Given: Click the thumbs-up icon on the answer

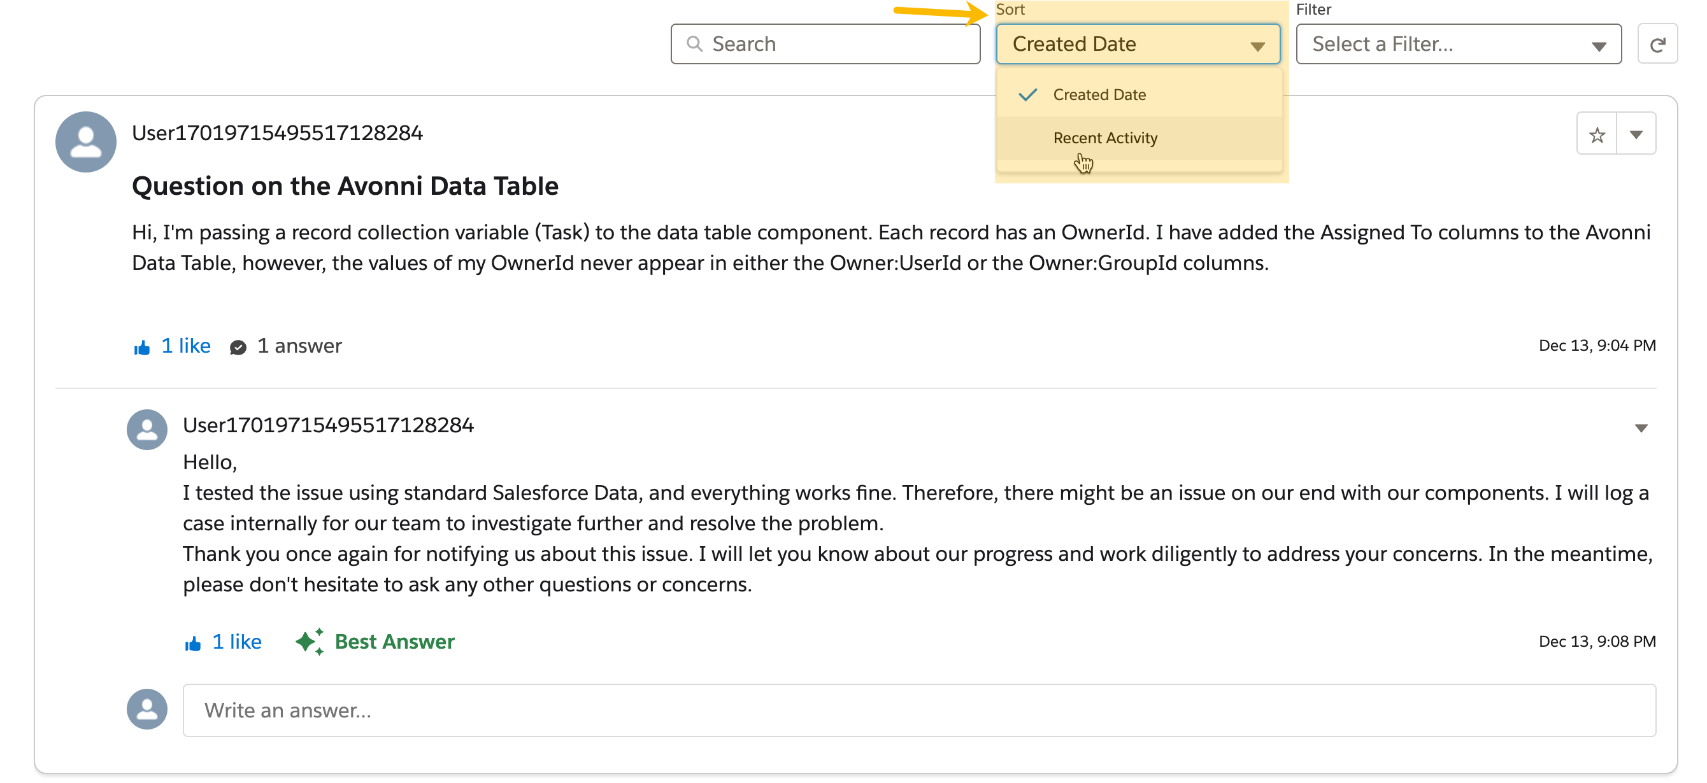Looking at the screenshot, I should (193, 643).
